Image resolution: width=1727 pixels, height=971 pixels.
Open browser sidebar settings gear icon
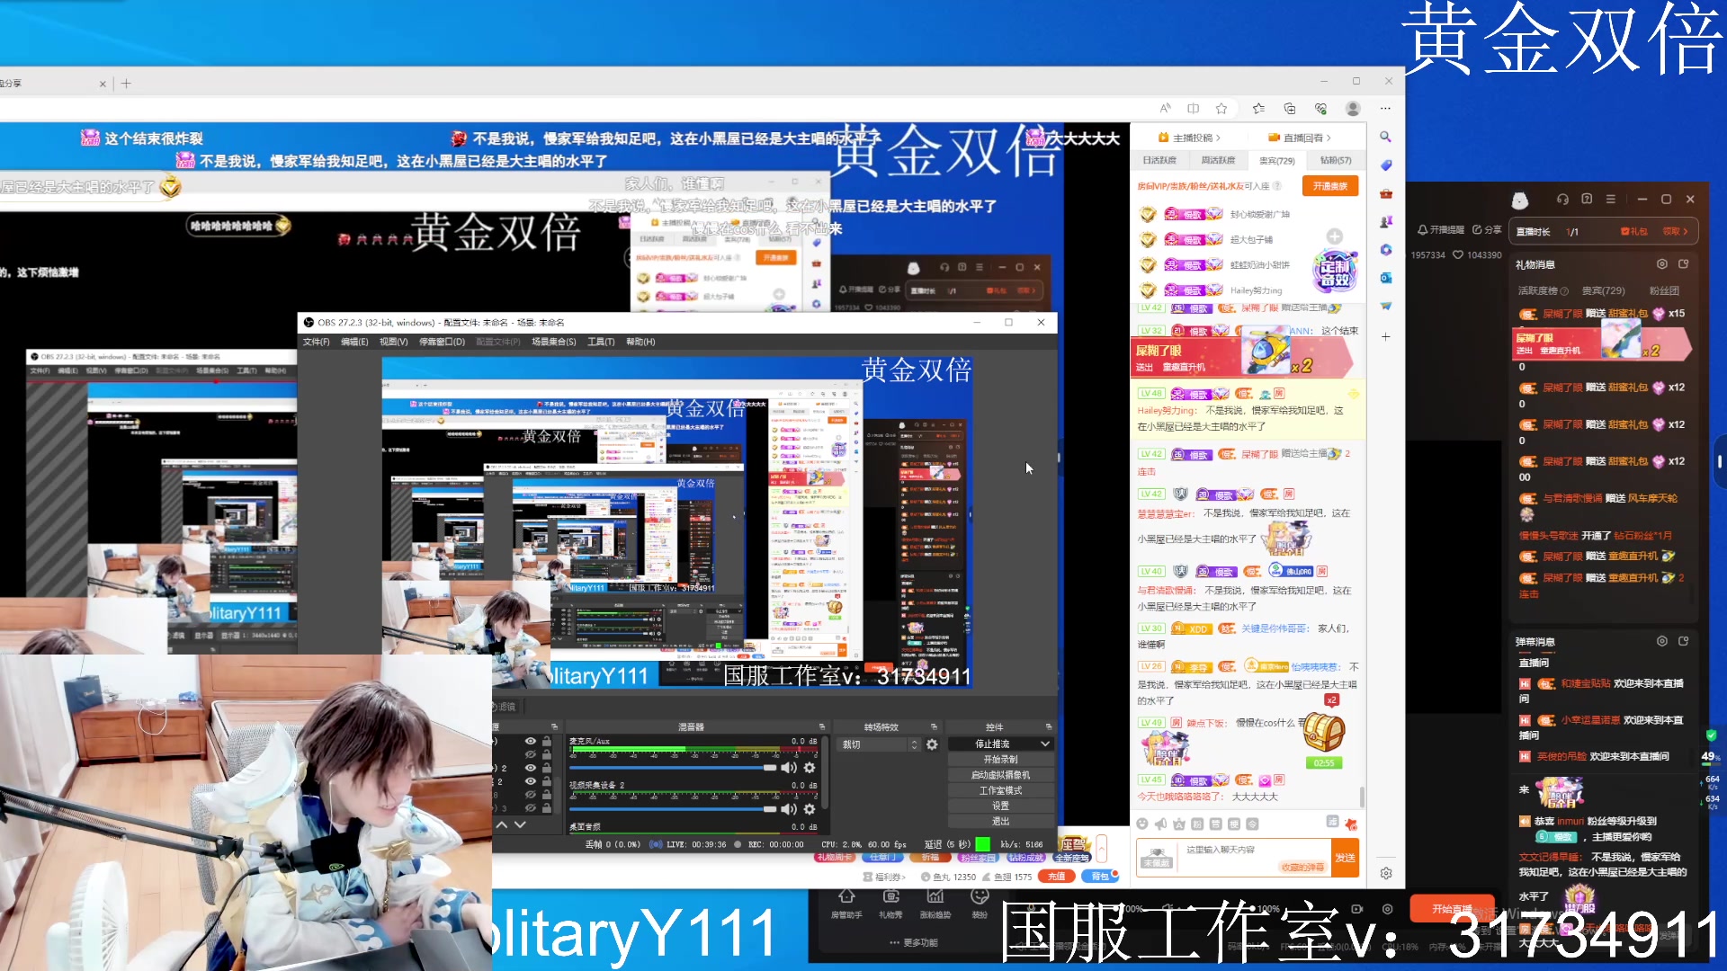click(1385, 873)
